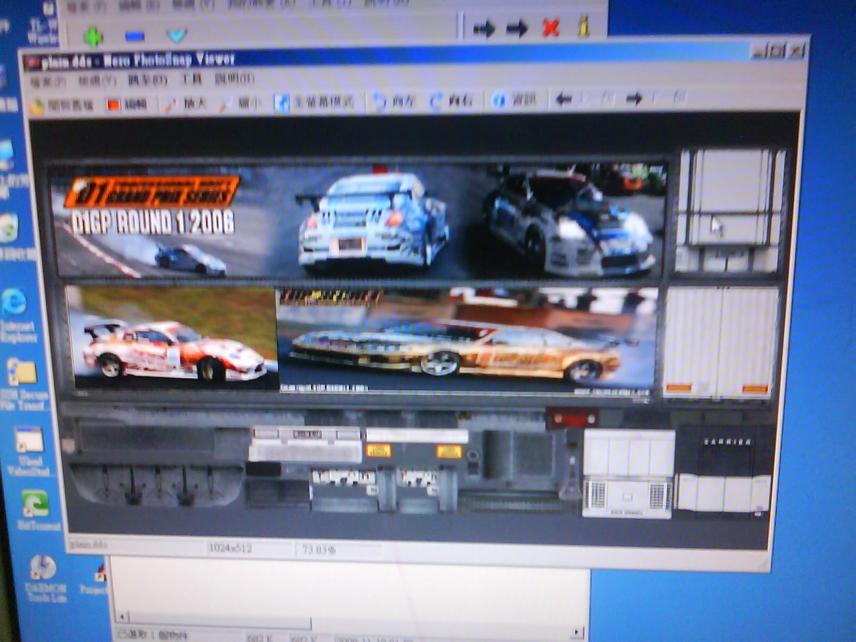The width and height of the screenshot is (856, 642).
Task: Click the second black right arrow in the background window
Action: click(x=517, y=28)
